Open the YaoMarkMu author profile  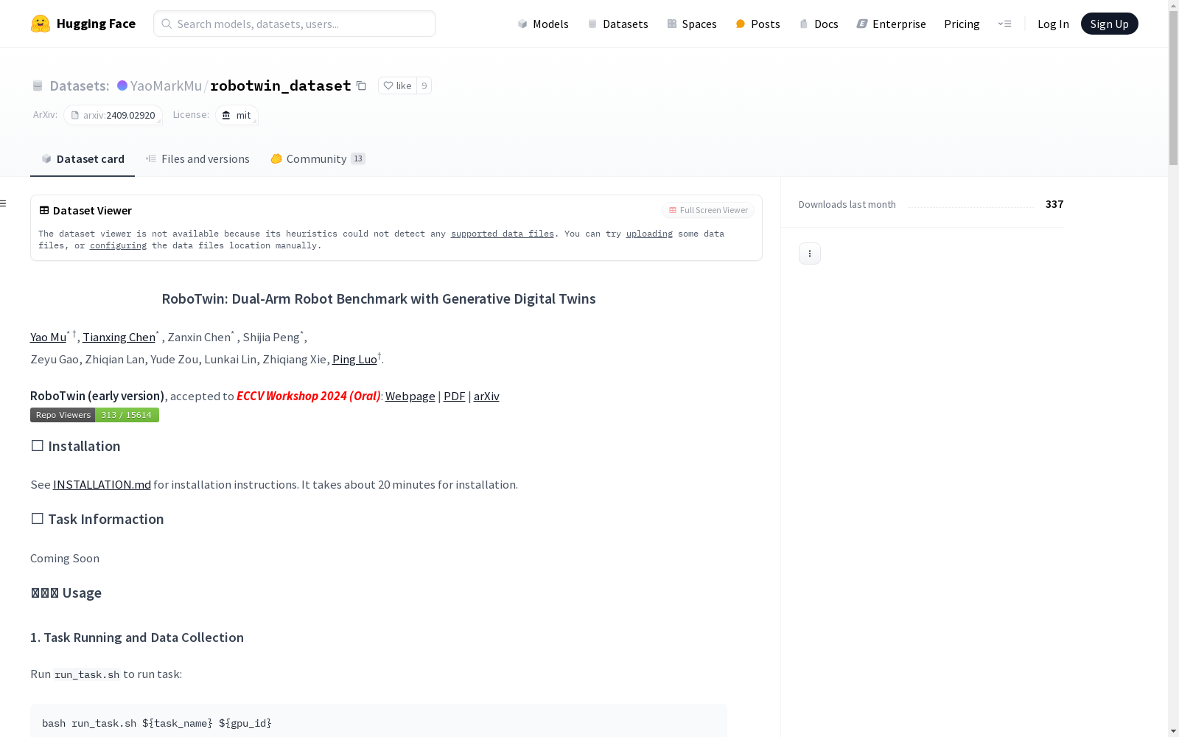click(166, 85)
